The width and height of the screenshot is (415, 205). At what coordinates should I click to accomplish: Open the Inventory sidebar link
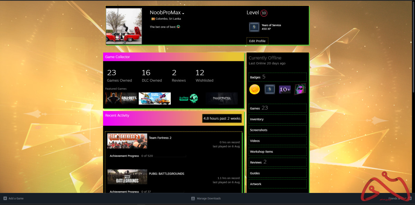(278, 119)
